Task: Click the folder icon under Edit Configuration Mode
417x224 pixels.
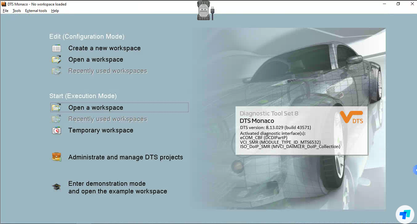Action: [57, 59]
